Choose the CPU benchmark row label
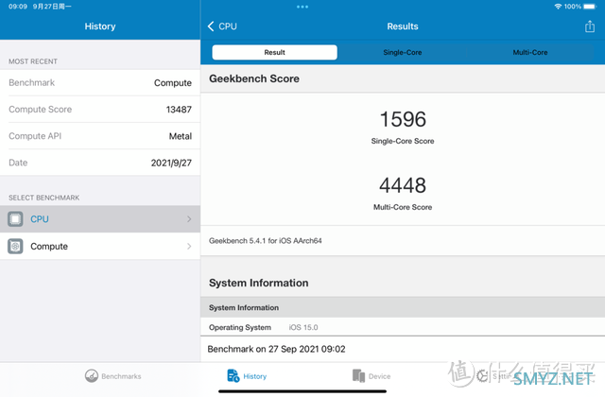Screen dimensions: 605x397 click(x=40, y=219)
